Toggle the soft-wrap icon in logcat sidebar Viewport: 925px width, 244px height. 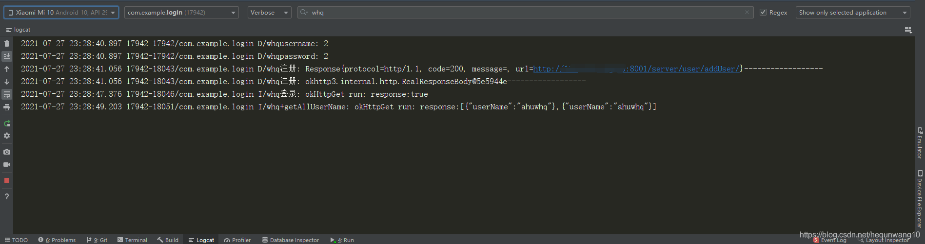[7, 94]
